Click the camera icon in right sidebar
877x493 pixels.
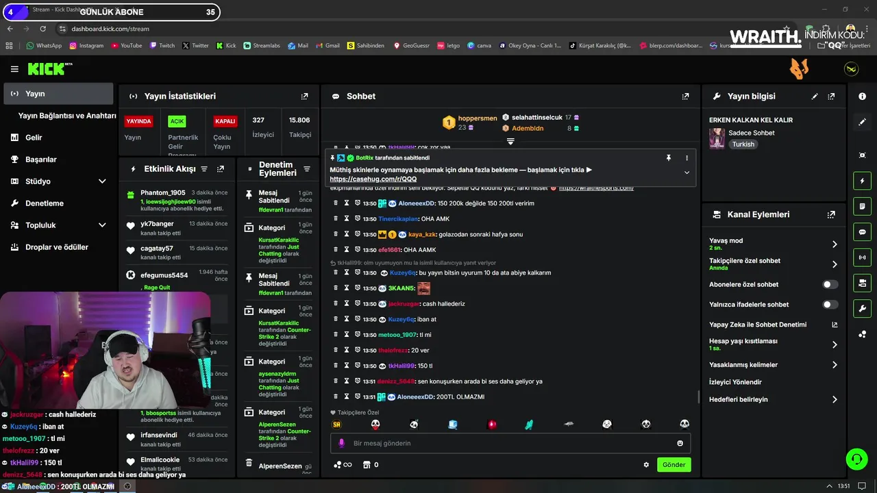[862, 283]
